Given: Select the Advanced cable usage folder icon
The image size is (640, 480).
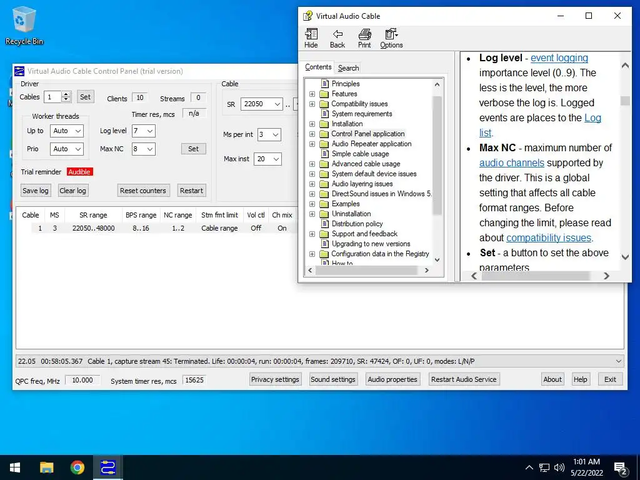Looking at the screenshot, I should (324, 164).
